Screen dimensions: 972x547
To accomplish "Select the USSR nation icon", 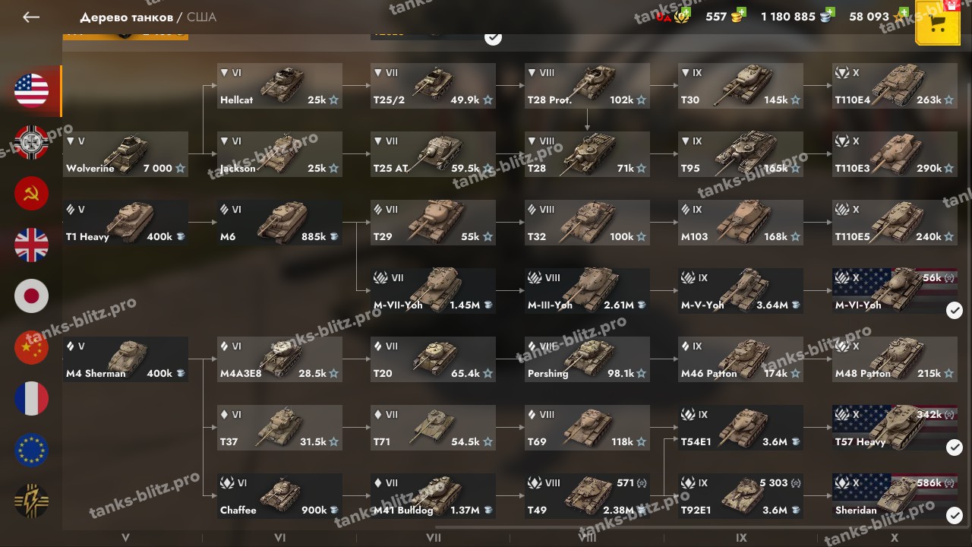I will pyautogui.click(x=31, y=194).
